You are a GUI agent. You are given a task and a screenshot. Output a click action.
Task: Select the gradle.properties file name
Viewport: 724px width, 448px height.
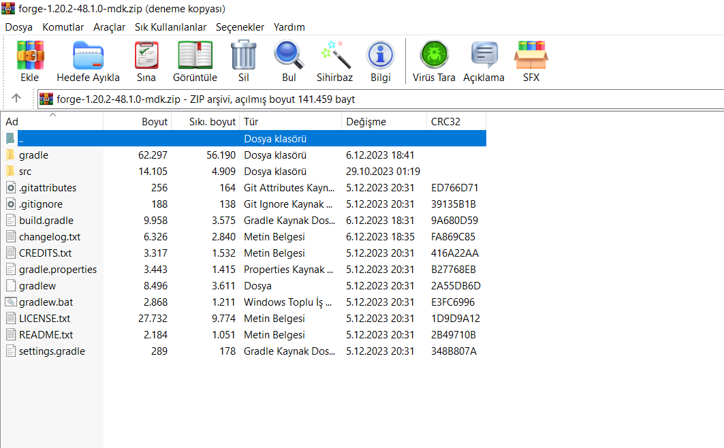click(x=58, y=270)
